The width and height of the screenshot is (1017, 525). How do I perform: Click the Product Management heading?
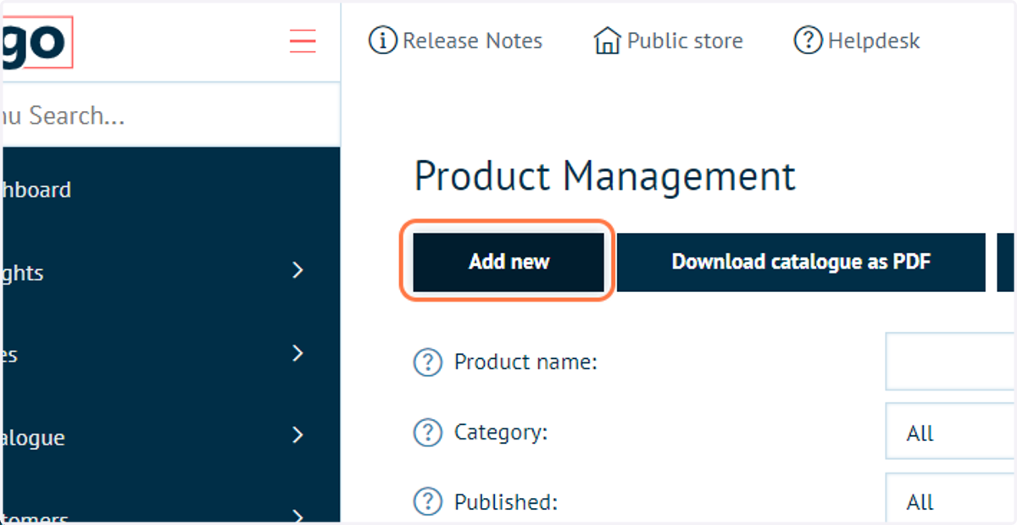[x=605, y=176]
